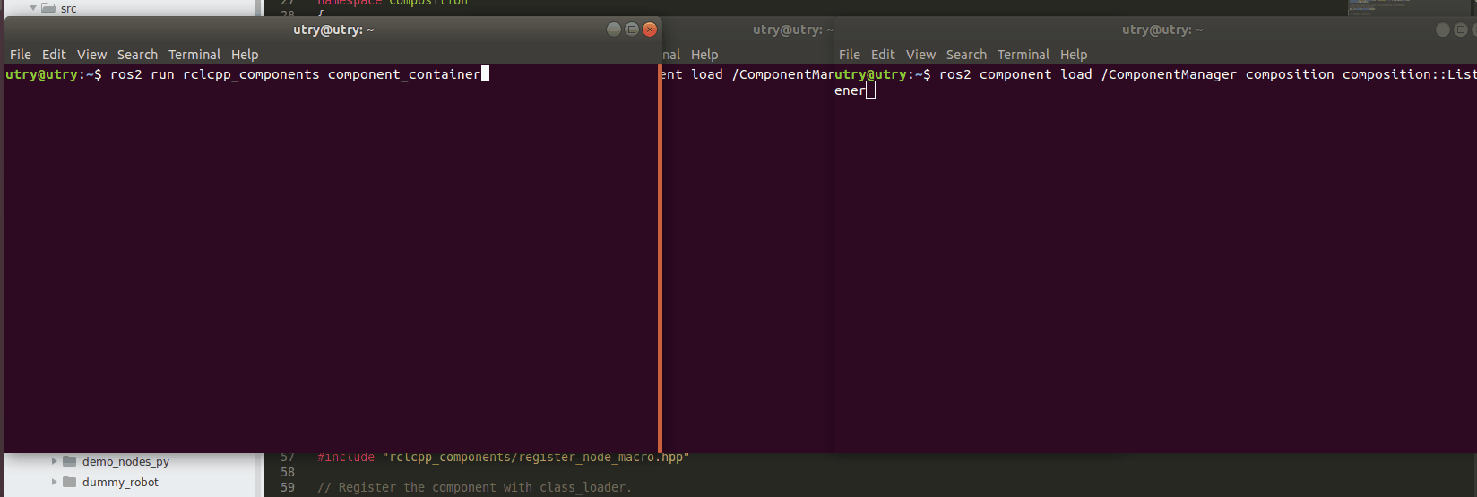Select demo_nodes_py in the editor sidebar
Image resolution: width=1477 pixels, height=497 pixels.
point(125,462)
